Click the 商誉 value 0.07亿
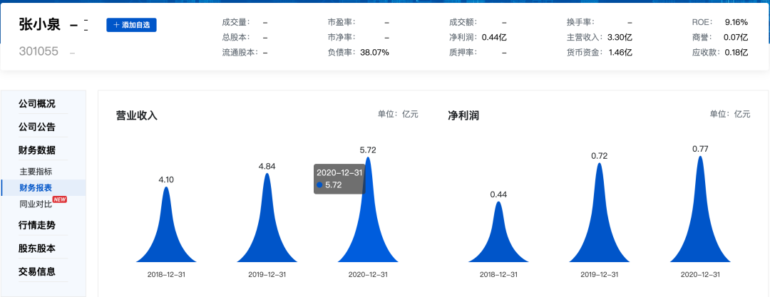Image resolution: width=770 pixels, height=297 pixels. point(736,37)
